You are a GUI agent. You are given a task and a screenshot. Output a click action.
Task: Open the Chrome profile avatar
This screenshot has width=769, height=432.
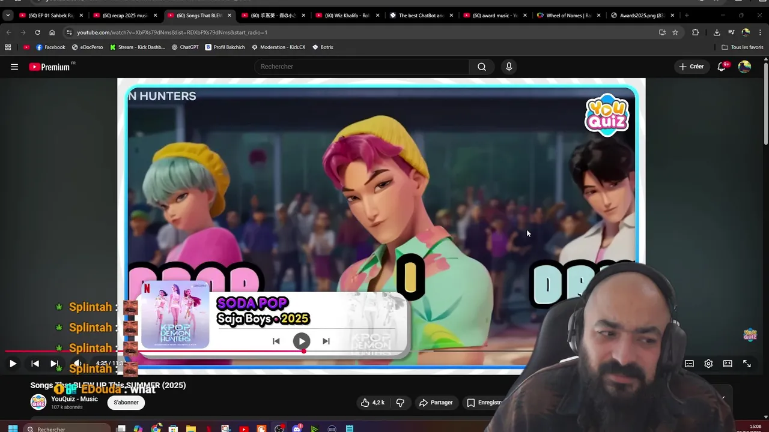tap(746, 32)
